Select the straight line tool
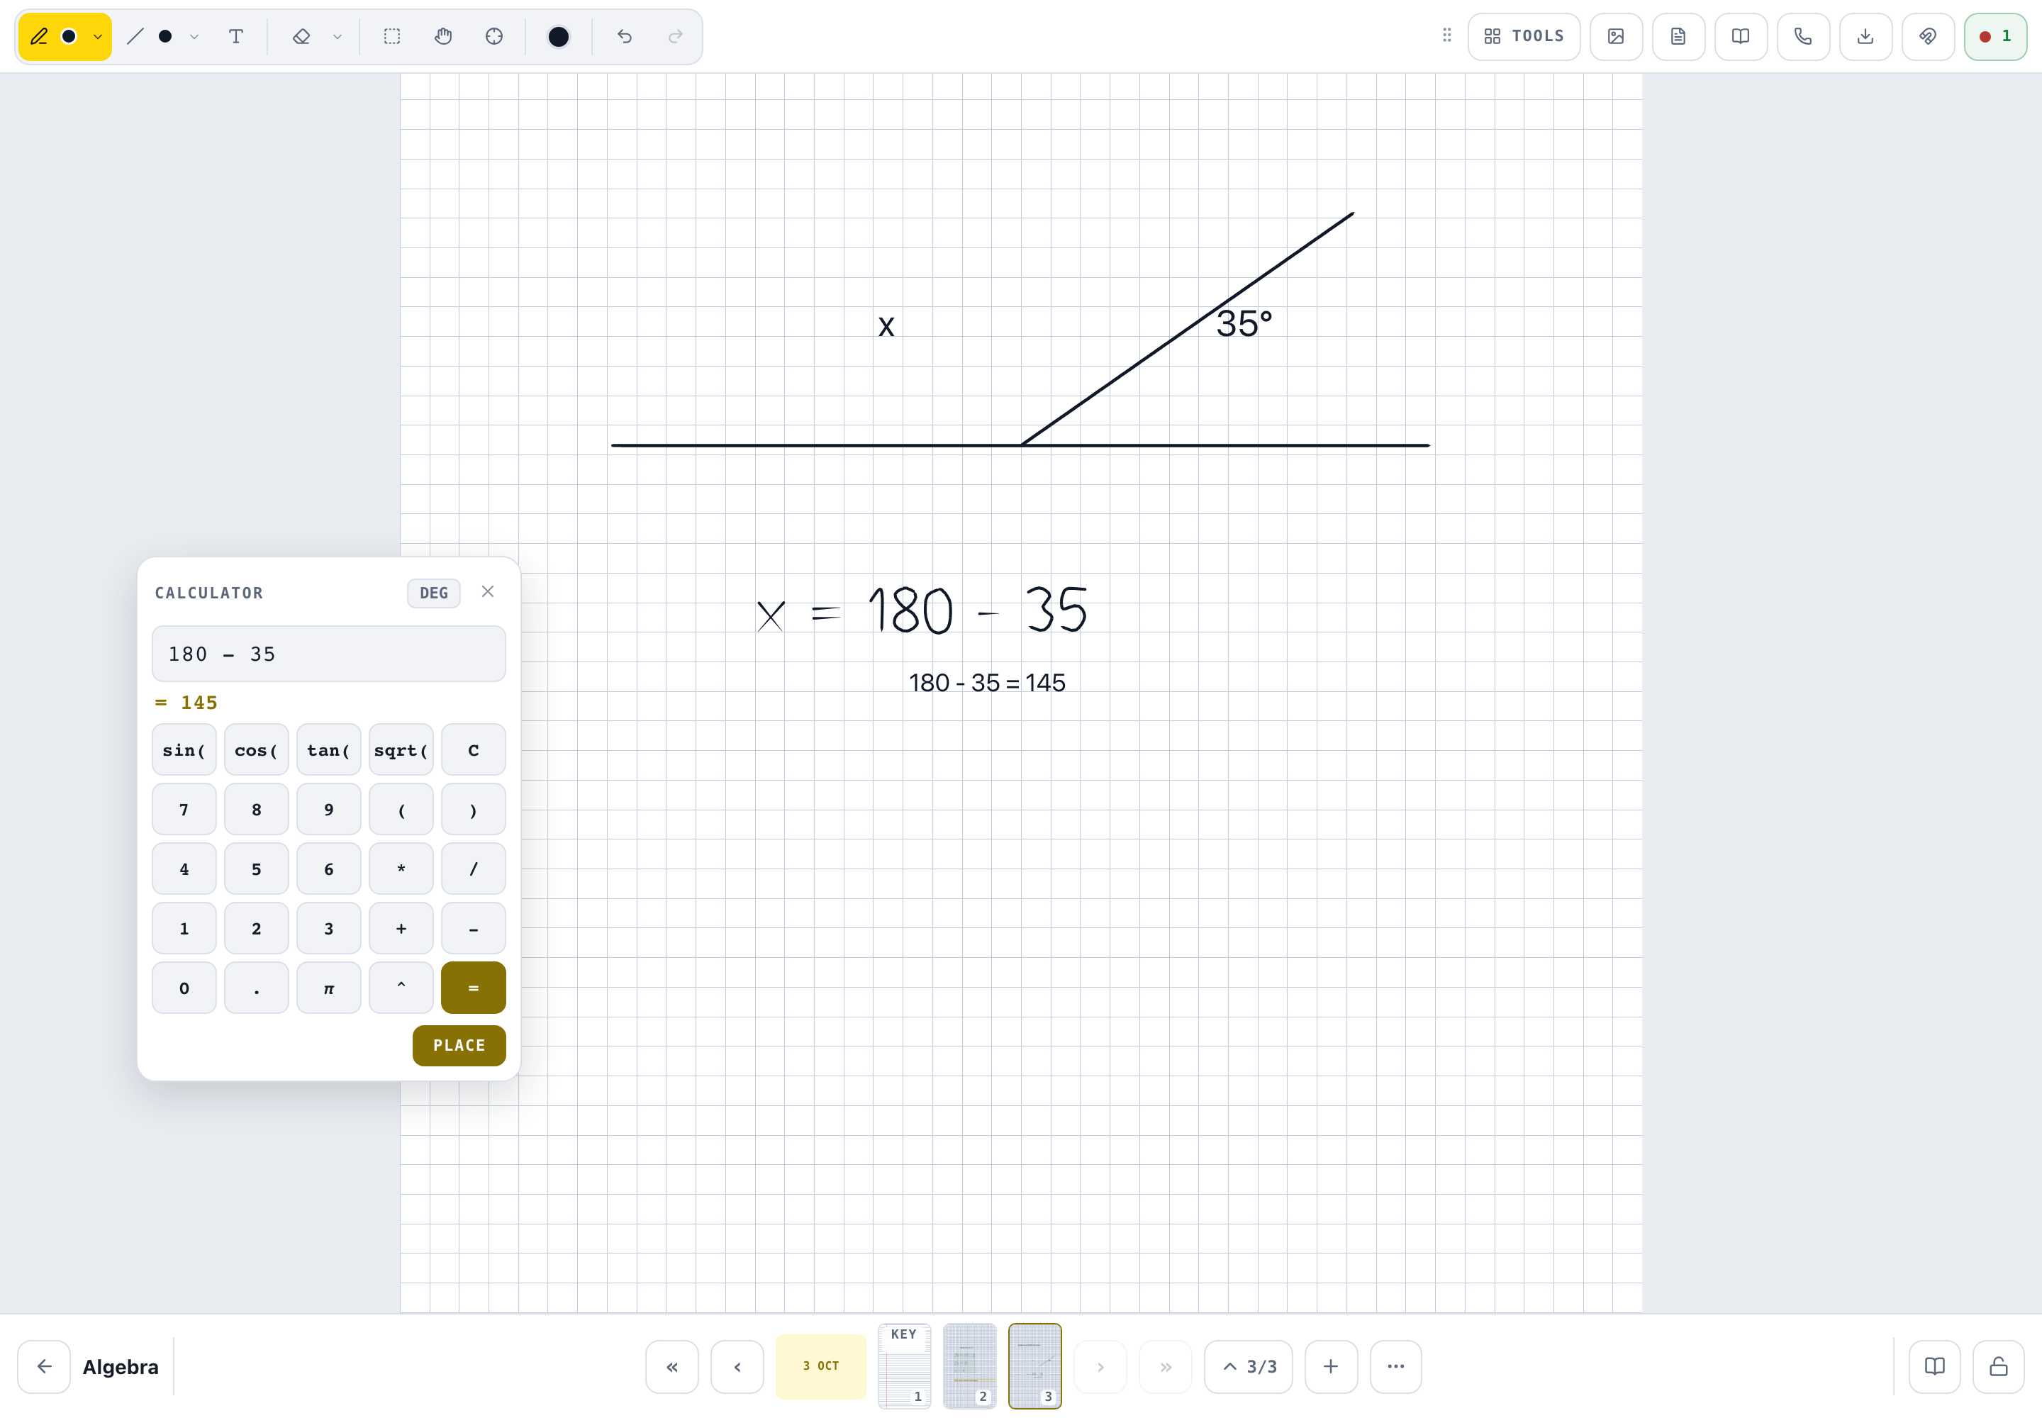 [x=135, y=36]
